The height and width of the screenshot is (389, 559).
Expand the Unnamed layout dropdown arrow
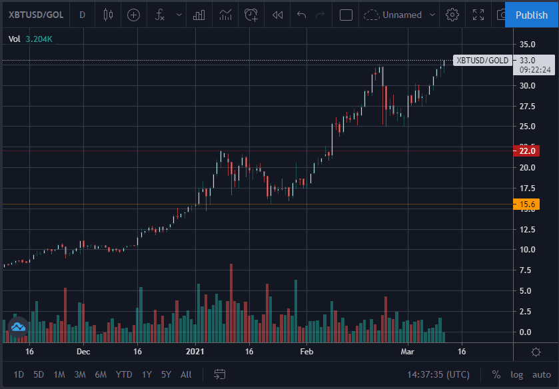[x=432, y=15]
